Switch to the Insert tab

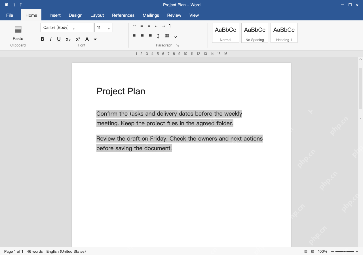click(55, 15)
